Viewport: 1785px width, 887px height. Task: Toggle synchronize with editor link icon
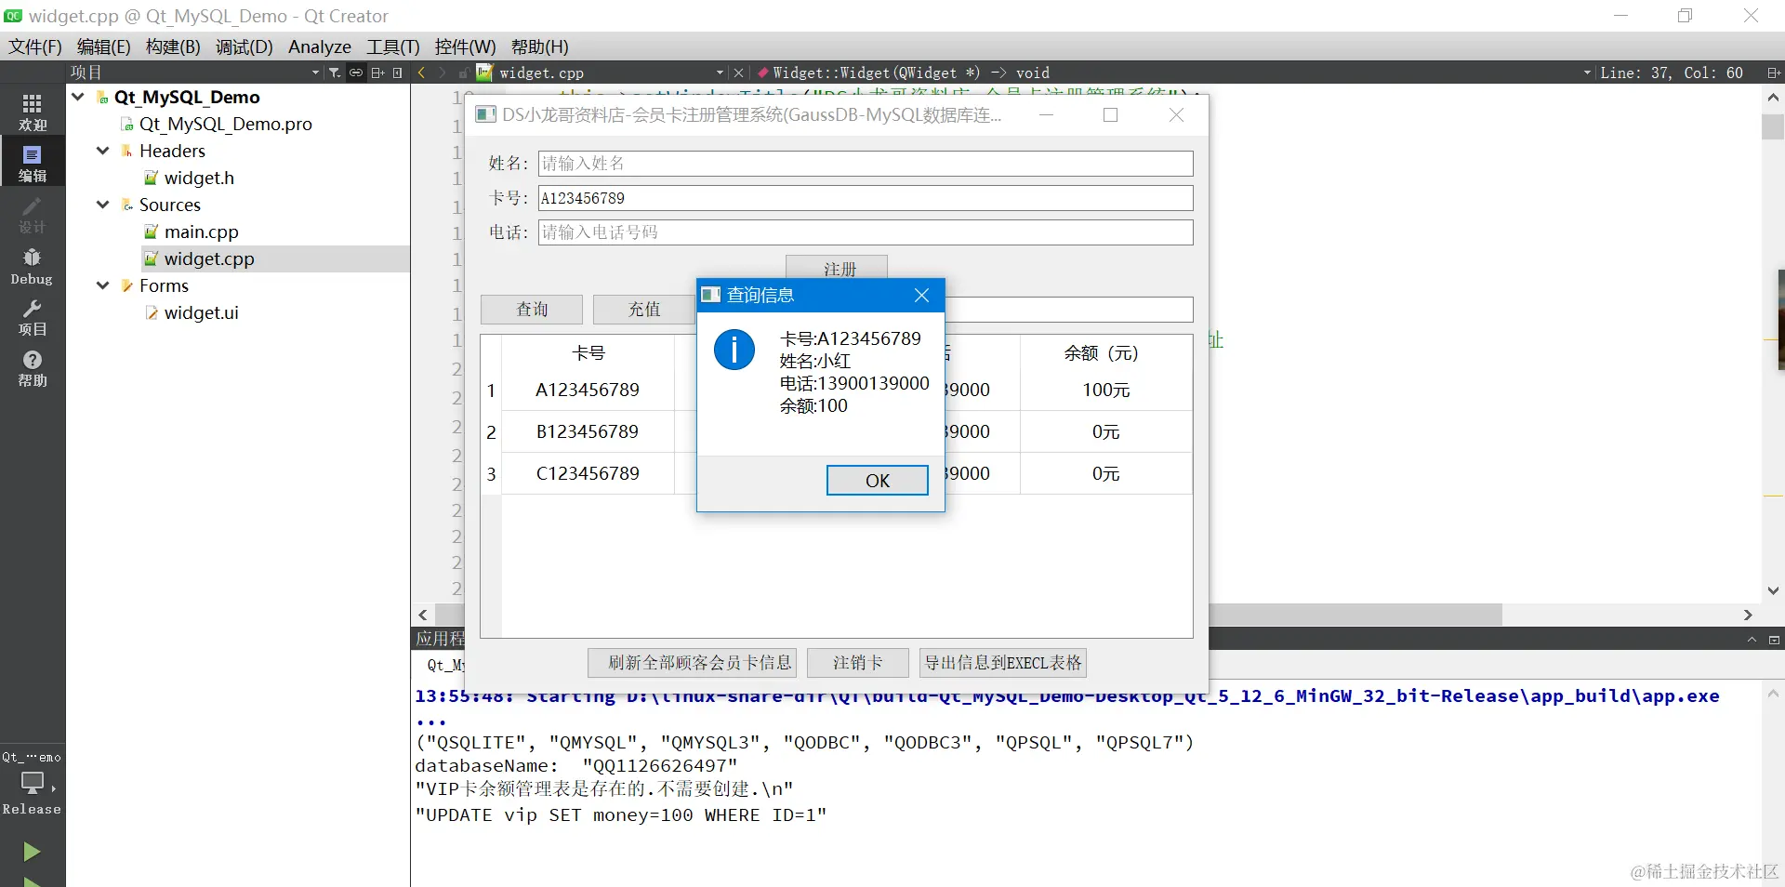point(356,73)
